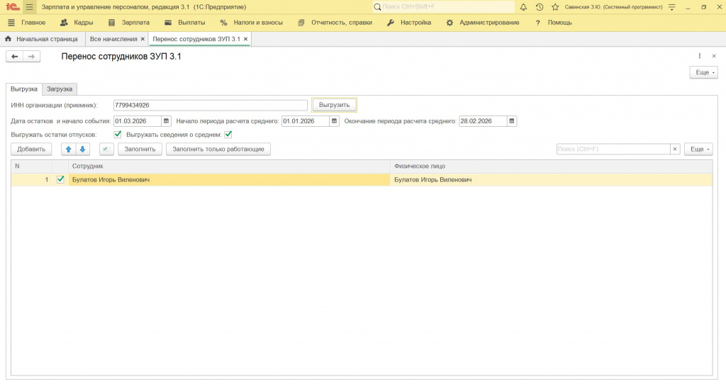Open the Кадры menu

pos(84,23)
